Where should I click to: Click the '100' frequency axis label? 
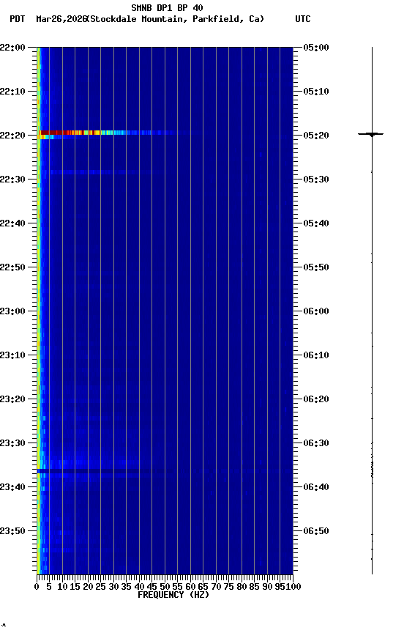click(x=294, y=587)
